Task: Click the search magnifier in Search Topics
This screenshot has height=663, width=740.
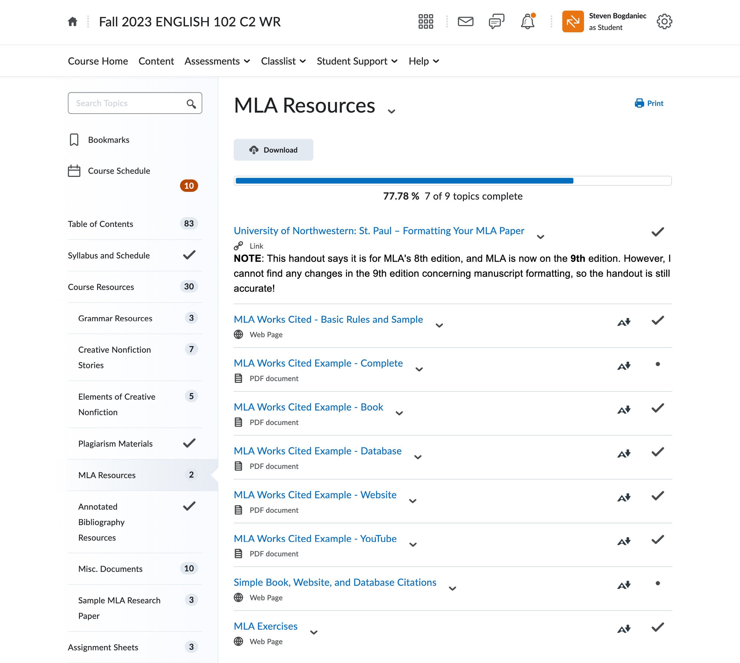Action: 191,104
